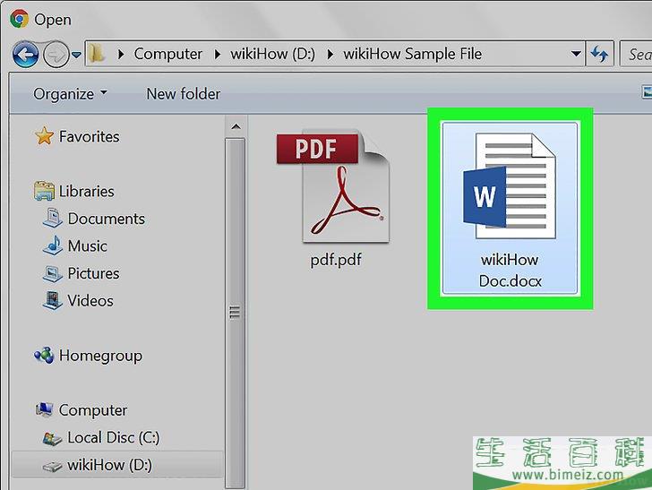Click the Forward navigation arrow button
The image size is (652, 490).
tap(56, 55)
